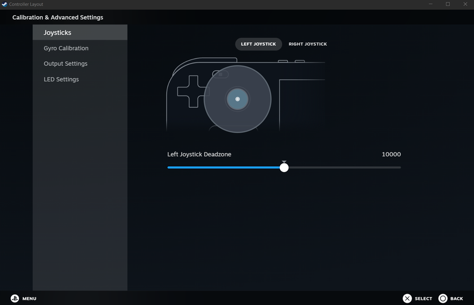Click the unfilled grey part of deadzone slider
This screenshot has width=474, height=305.
345,167
